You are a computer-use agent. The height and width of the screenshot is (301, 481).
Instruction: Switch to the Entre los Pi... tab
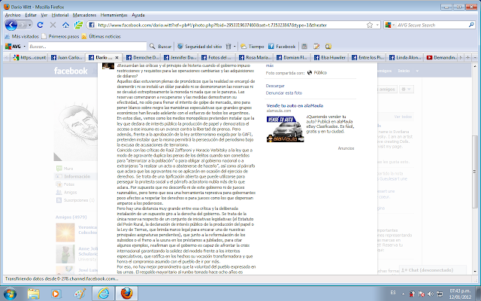pyautogui.click(x=368, y=57)
